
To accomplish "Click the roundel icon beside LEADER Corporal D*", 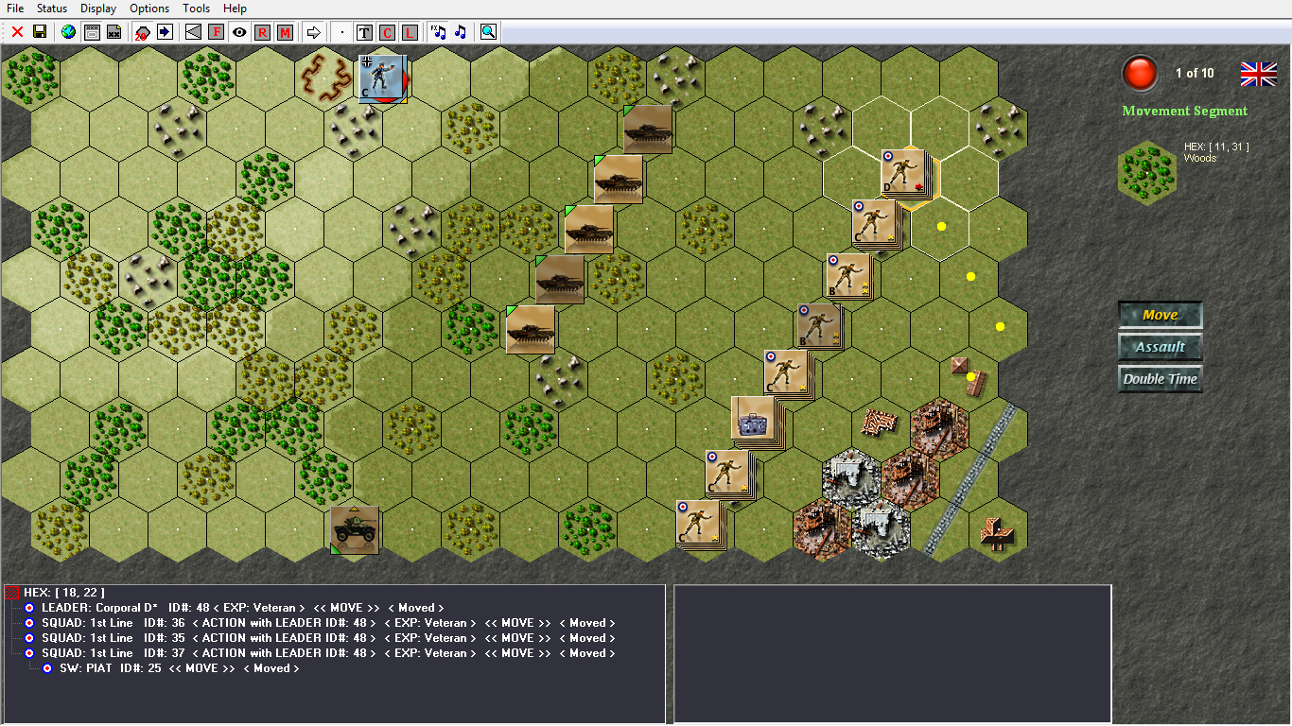I will pyautogui.click(x=29, y=608).
